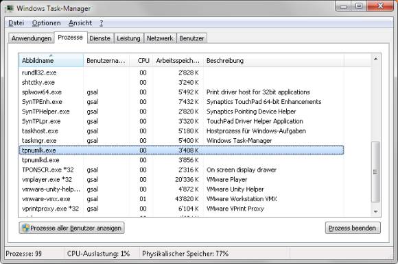The height and width of the screenshot is (264, 398).
Task: Minimize the Task-Manager window
Action: point(343,6)
